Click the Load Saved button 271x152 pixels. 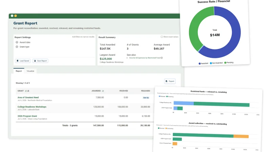23,61
